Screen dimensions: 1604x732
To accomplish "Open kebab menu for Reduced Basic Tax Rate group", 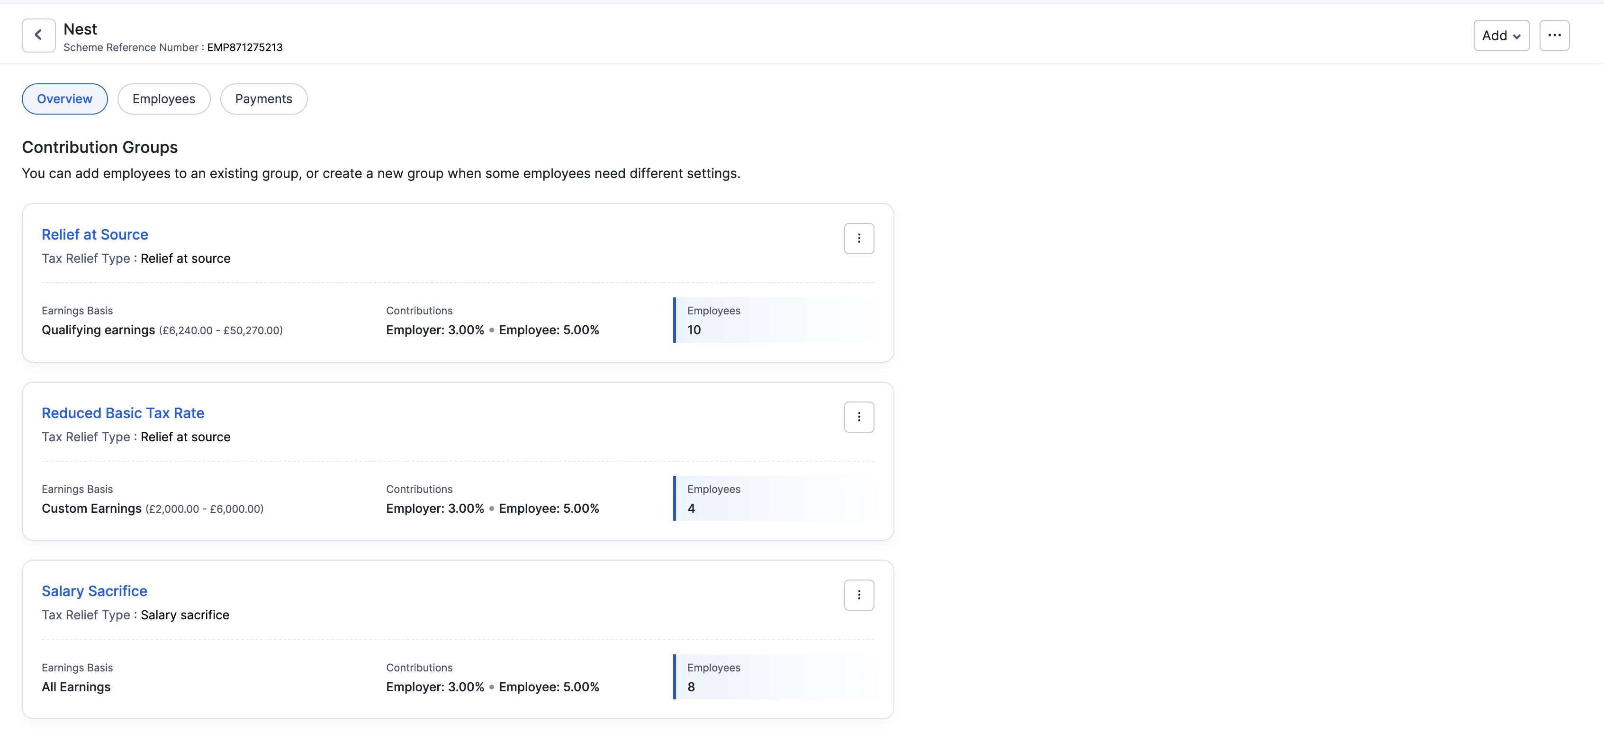I will point(859,417).
